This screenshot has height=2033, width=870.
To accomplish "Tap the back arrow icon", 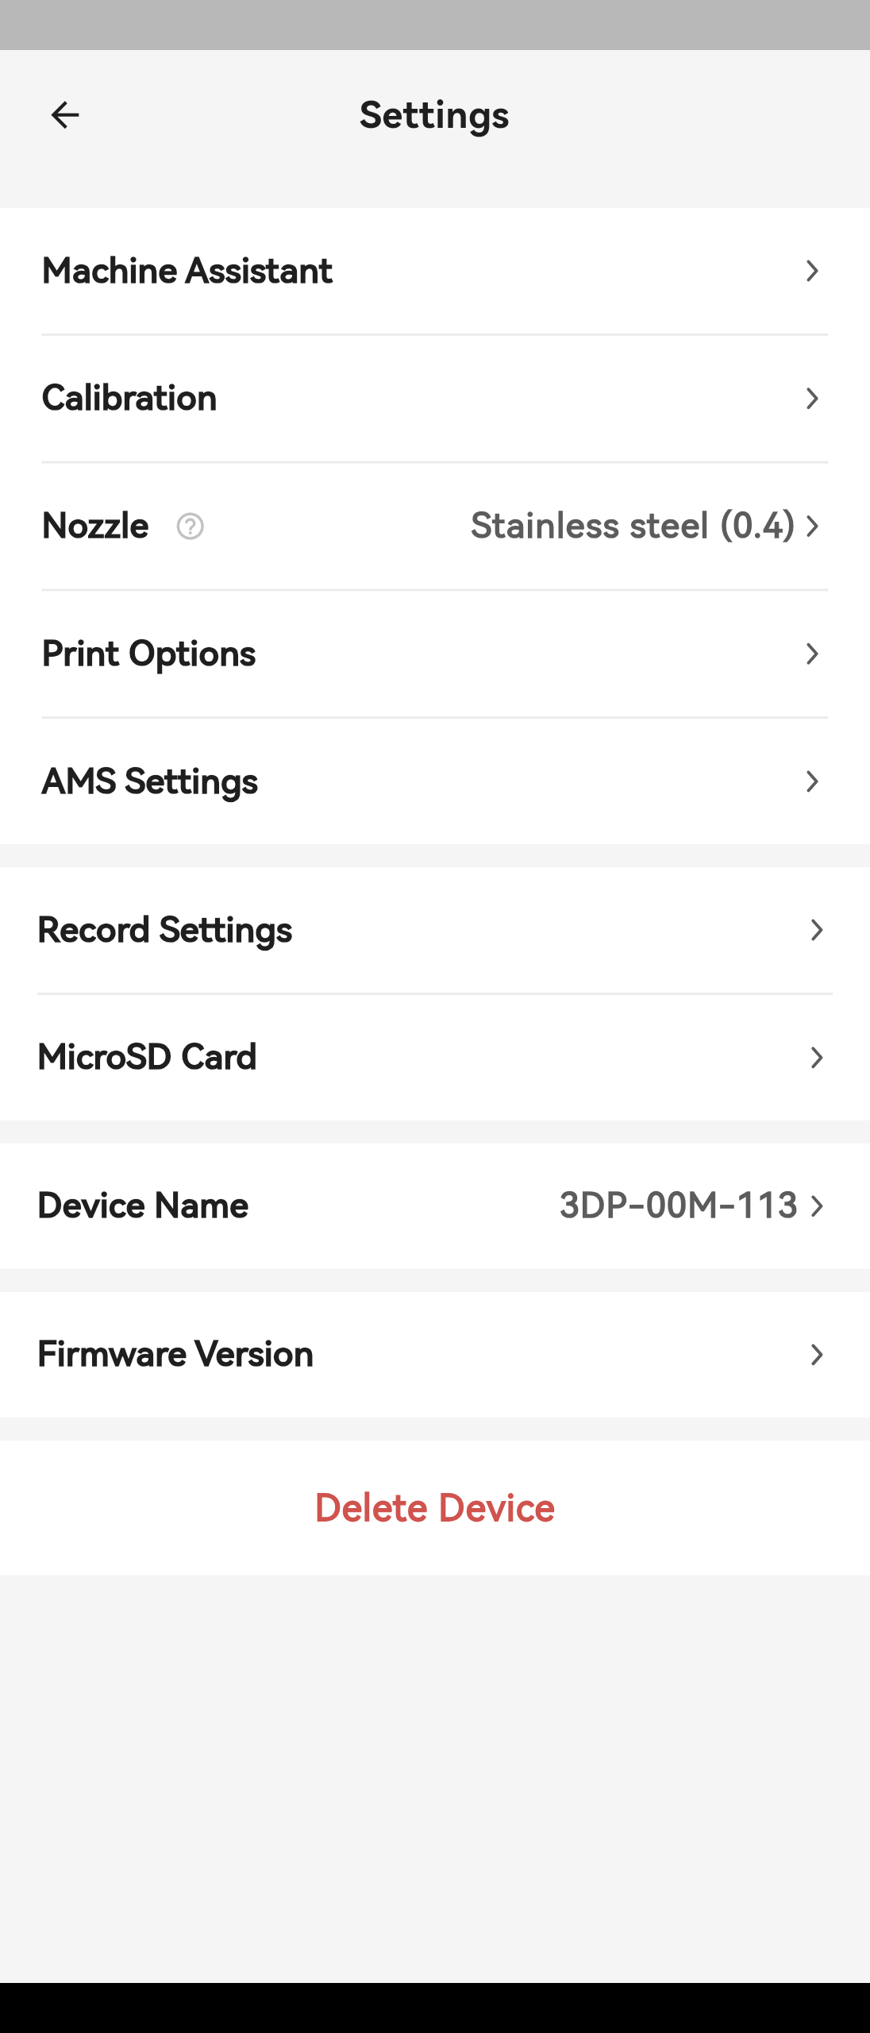I will (x=65, y=115).
